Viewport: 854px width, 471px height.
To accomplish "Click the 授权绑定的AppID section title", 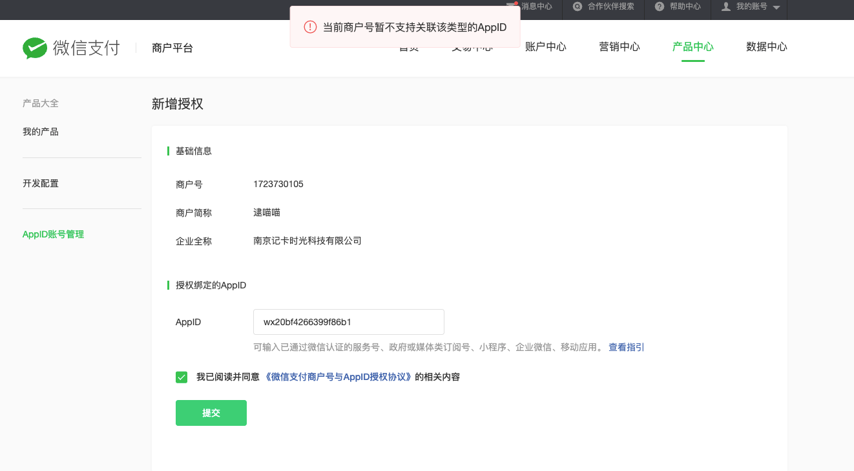I will pos(211,285).
